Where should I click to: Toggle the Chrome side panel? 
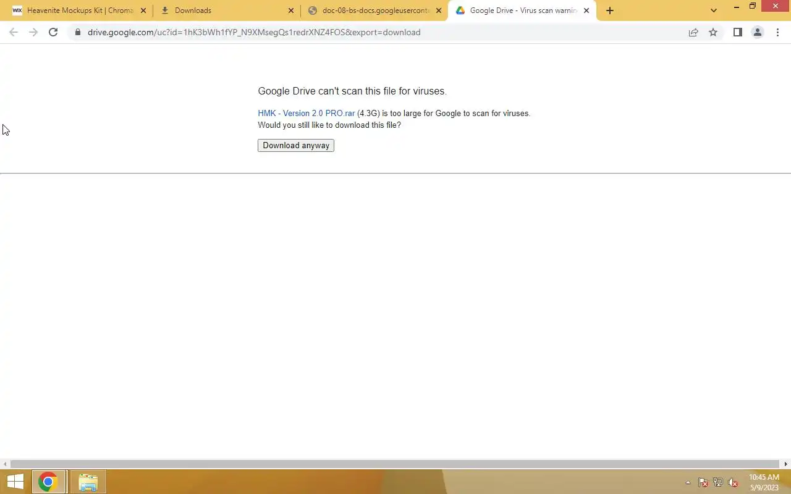coord(737,32)
